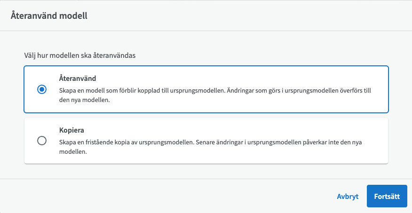This screenshot has height=213, width=412.
Task: Cancel the dialog via Avbryt
Action: (x=348, y=197)
